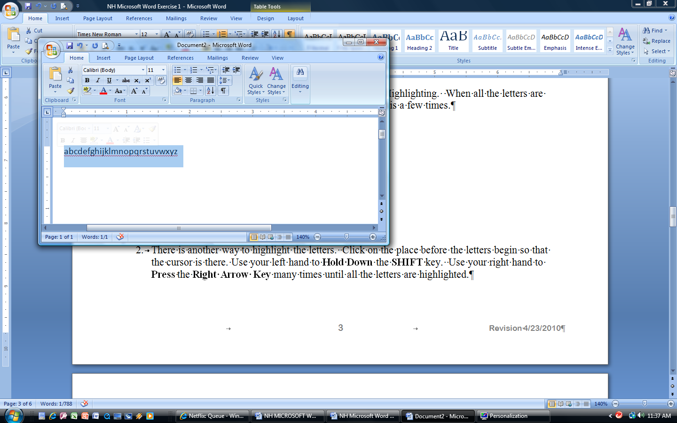Click Paste icon in Document2 ribbon
This screenshot has height=423, width=677.
coord(55,74)
